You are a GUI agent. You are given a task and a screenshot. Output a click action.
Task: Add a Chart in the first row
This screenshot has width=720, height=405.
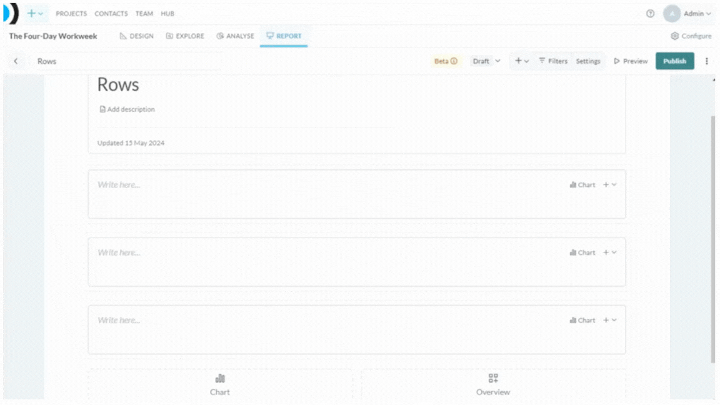(x=582, y=185)
